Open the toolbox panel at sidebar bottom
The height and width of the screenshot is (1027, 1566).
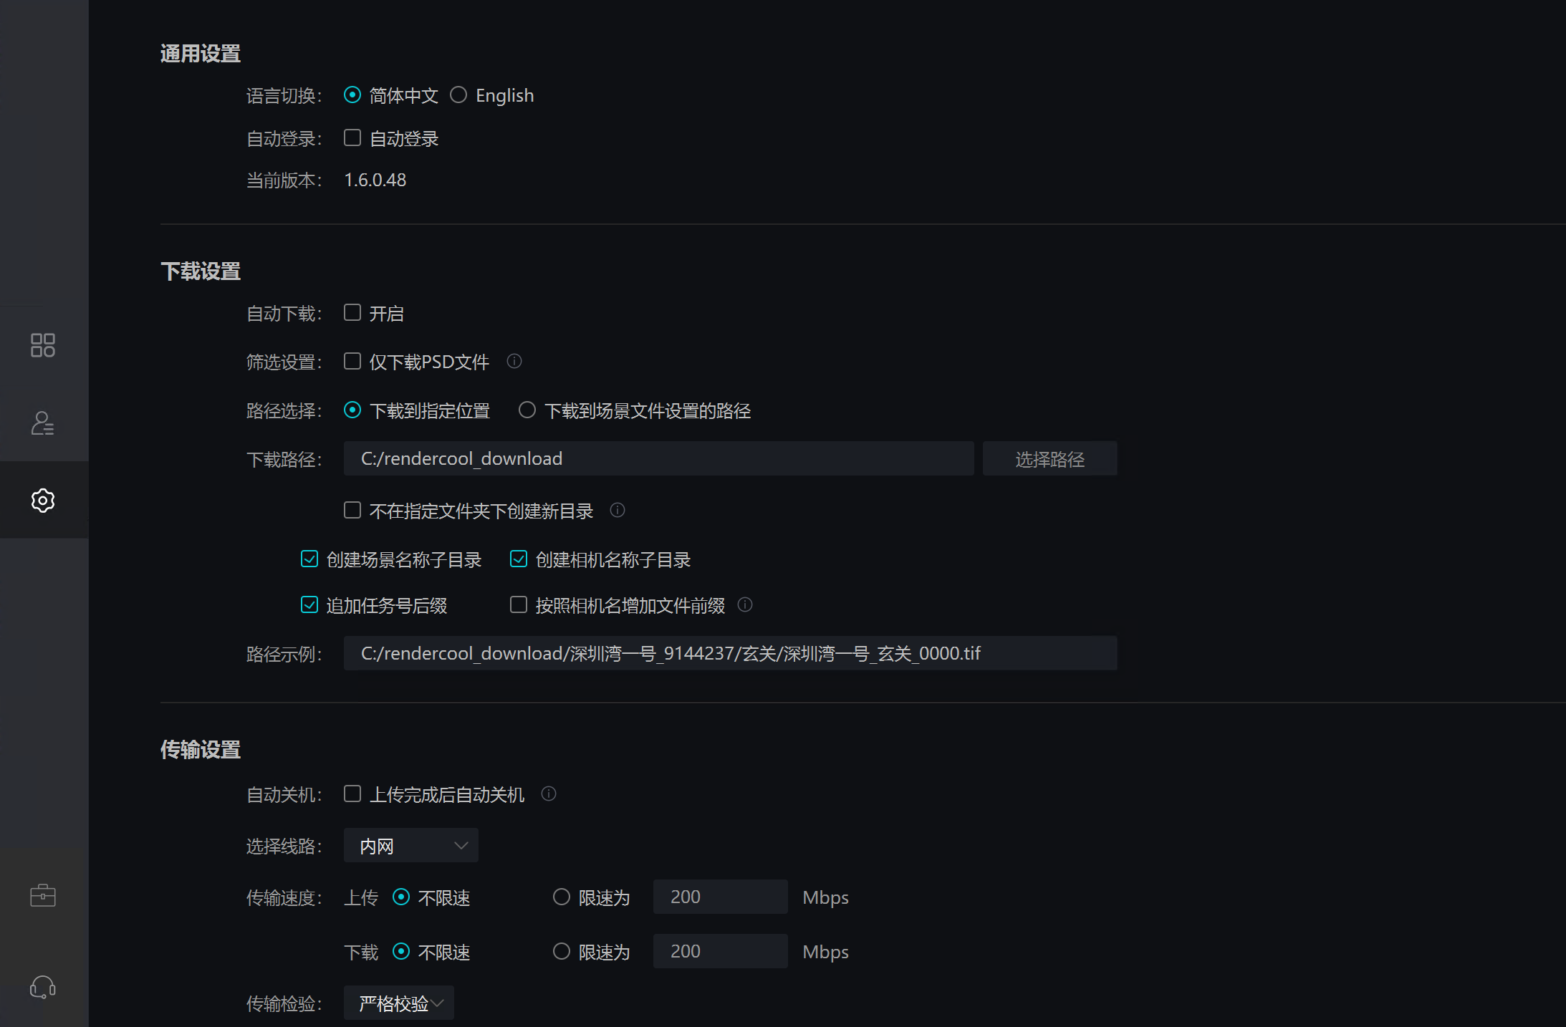tap(43, 895)
